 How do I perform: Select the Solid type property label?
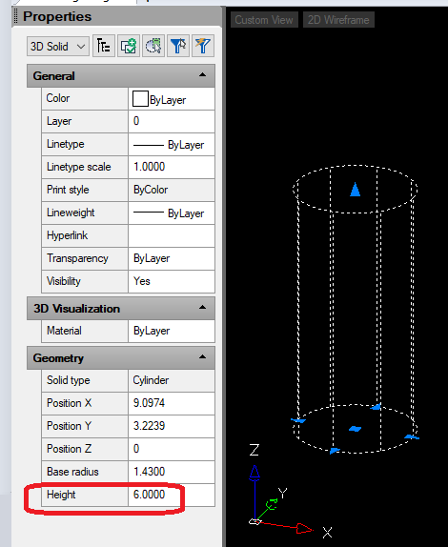pyautogui.click(x=68, y=380)
